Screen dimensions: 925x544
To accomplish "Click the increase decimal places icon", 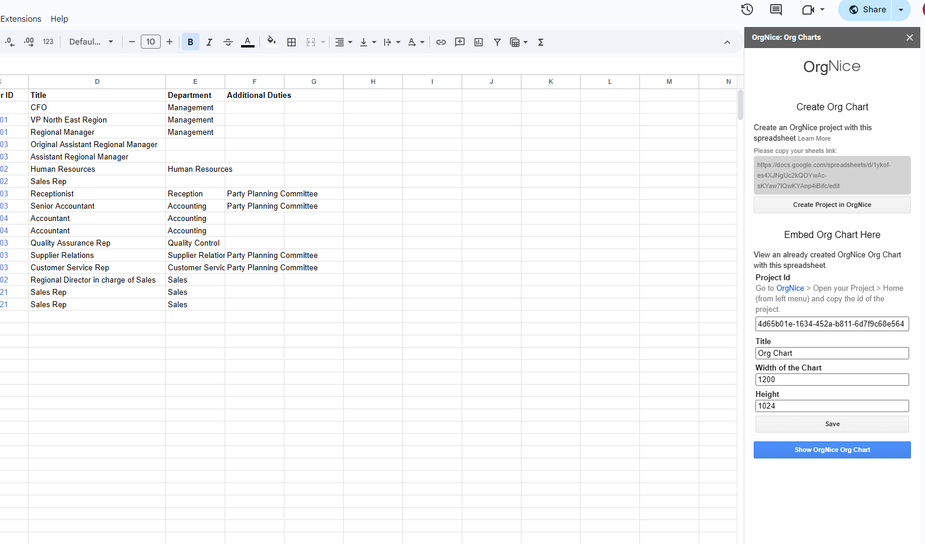I will 29,42.
